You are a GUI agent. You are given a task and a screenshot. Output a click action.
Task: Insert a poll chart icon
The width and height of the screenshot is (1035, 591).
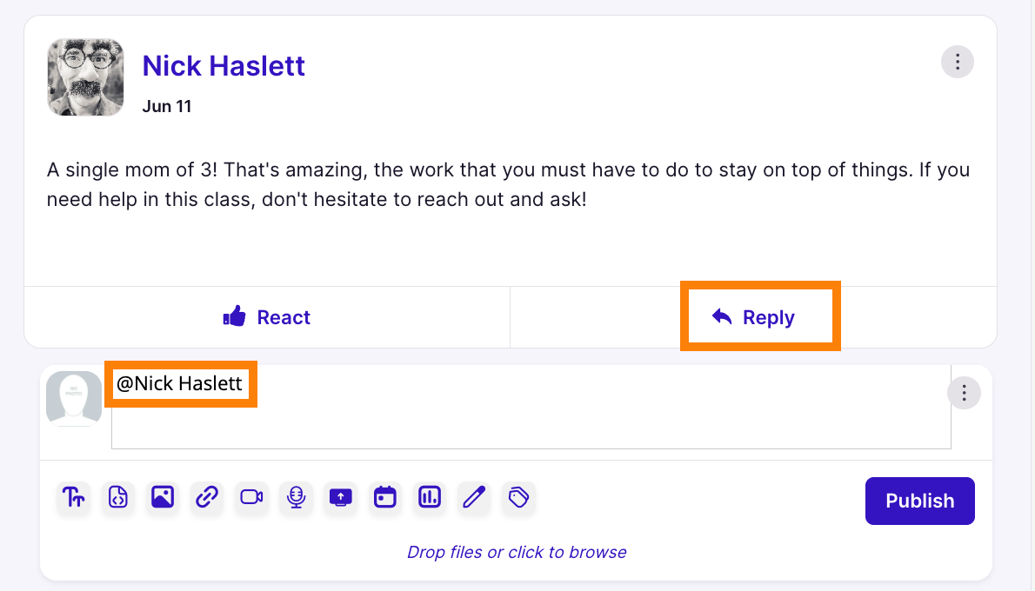430,497
